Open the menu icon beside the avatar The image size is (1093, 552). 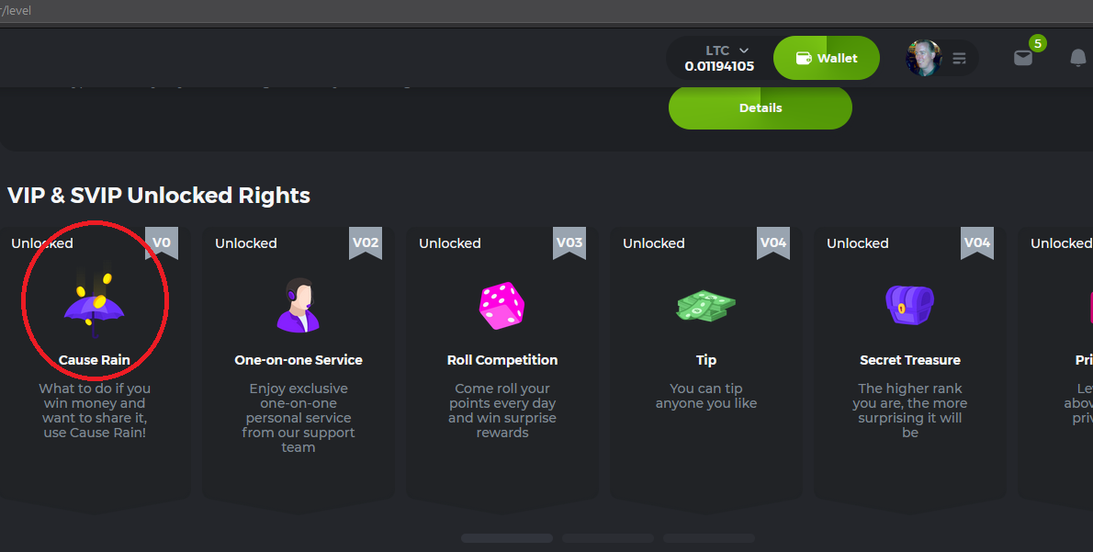pos(959,59)
